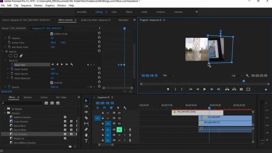Create 4-point polygon mask under Opacity
Image resolution: width=272 pixels, height=153 pixels.
click(x=16, y=56)
